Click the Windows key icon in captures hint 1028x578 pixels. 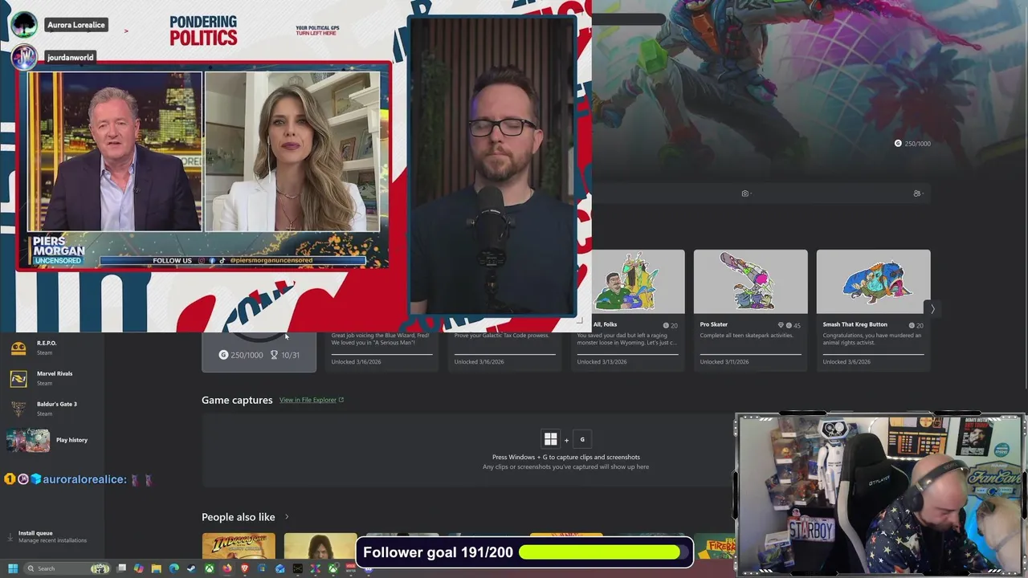coord(550,439)
